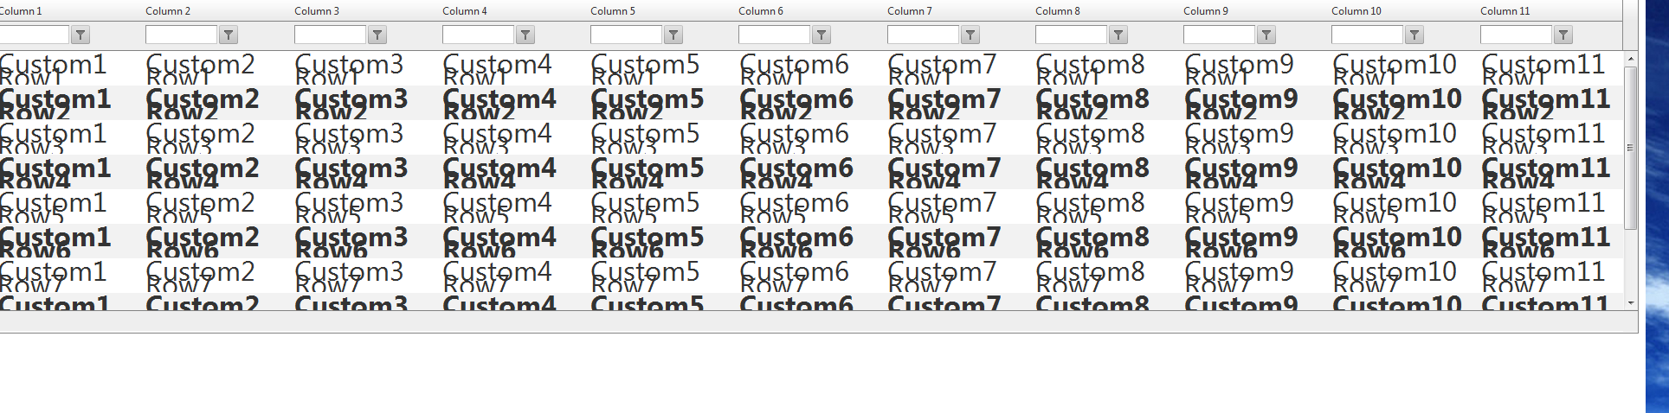The height and width of the screenshot is (413, 1669).
Task: Focus the Column 8 filter text box
Action: tap(1071, 35)
